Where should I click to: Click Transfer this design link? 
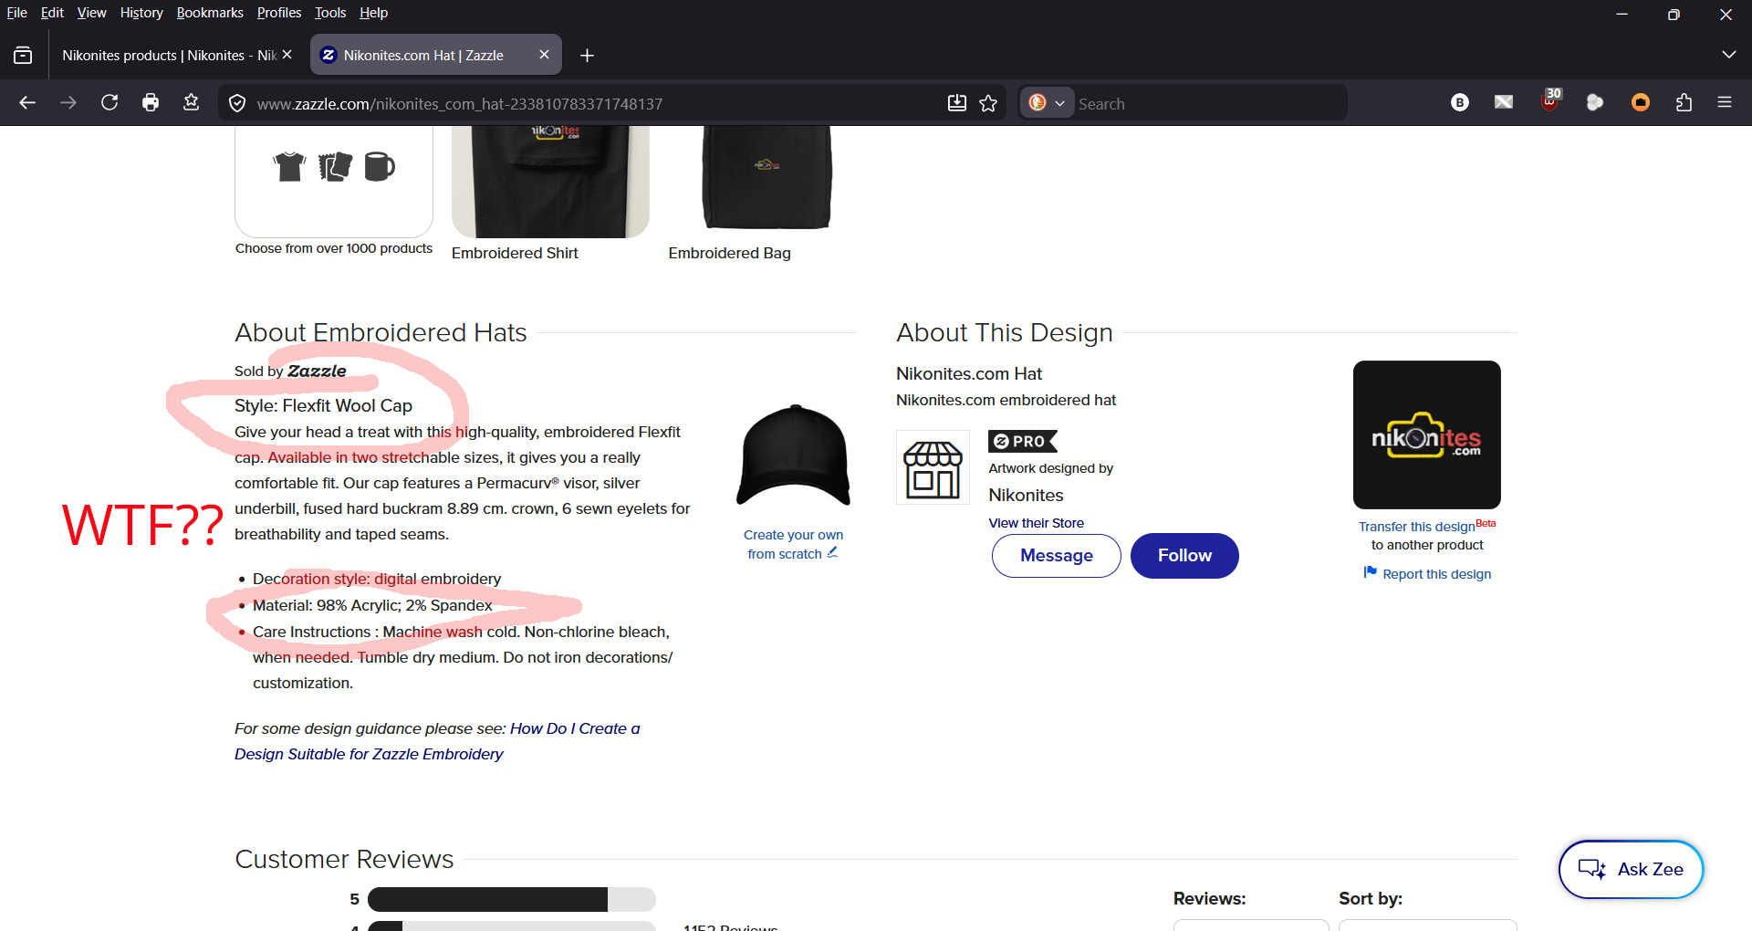point(1416,527)
